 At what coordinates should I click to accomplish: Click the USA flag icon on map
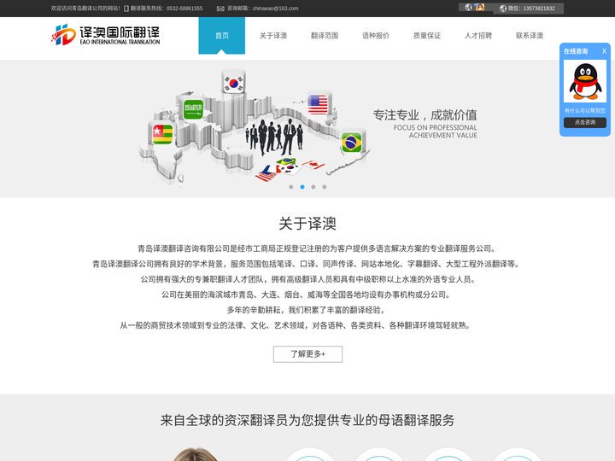(319, 104)
